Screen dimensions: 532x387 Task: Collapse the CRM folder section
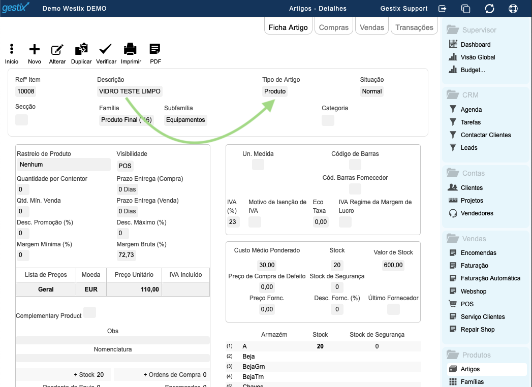click(x=452, y=95)
